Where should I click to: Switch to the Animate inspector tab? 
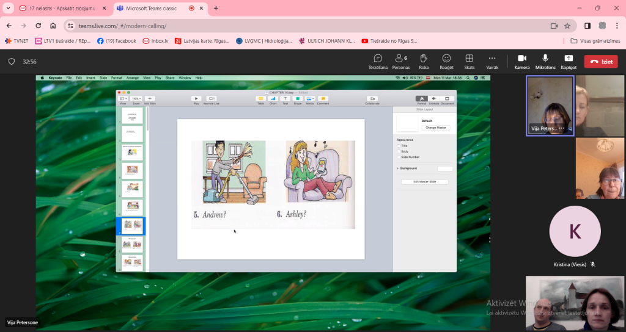pyautogui.click(x=434, y=99)
